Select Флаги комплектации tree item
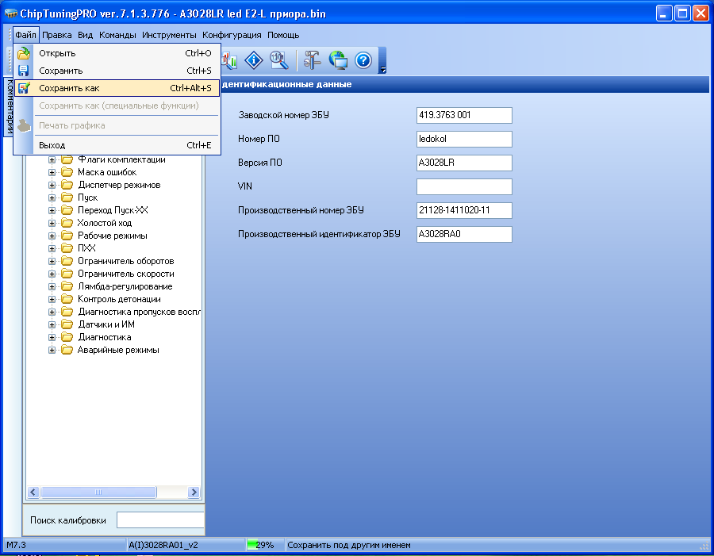 121,159
